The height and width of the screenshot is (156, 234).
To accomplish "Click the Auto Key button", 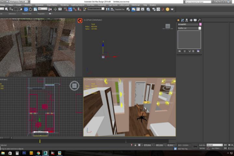I will coord(202,145).
